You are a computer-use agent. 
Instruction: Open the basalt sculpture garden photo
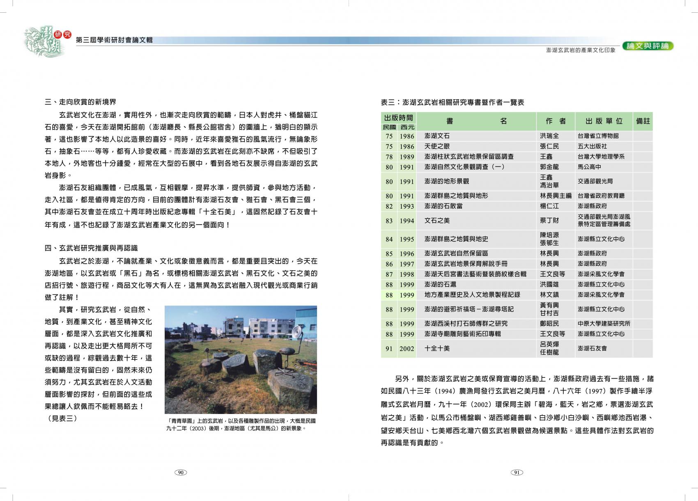point(241,359)
